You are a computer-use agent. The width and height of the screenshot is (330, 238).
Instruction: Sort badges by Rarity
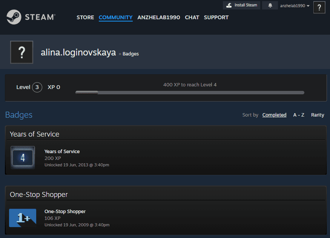(x=318, y=115)
